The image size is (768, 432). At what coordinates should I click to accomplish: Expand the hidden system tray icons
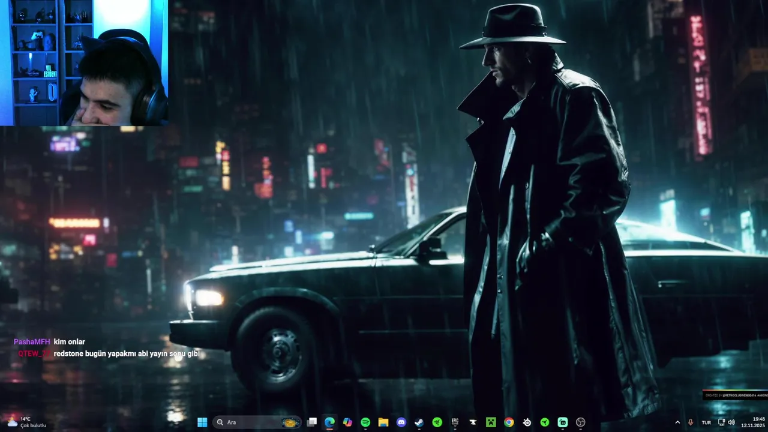(678, 422)
